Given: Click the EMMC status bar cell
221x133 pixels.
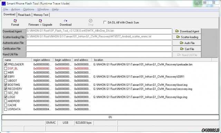Looking at the screenshot, I should (51, 123).
